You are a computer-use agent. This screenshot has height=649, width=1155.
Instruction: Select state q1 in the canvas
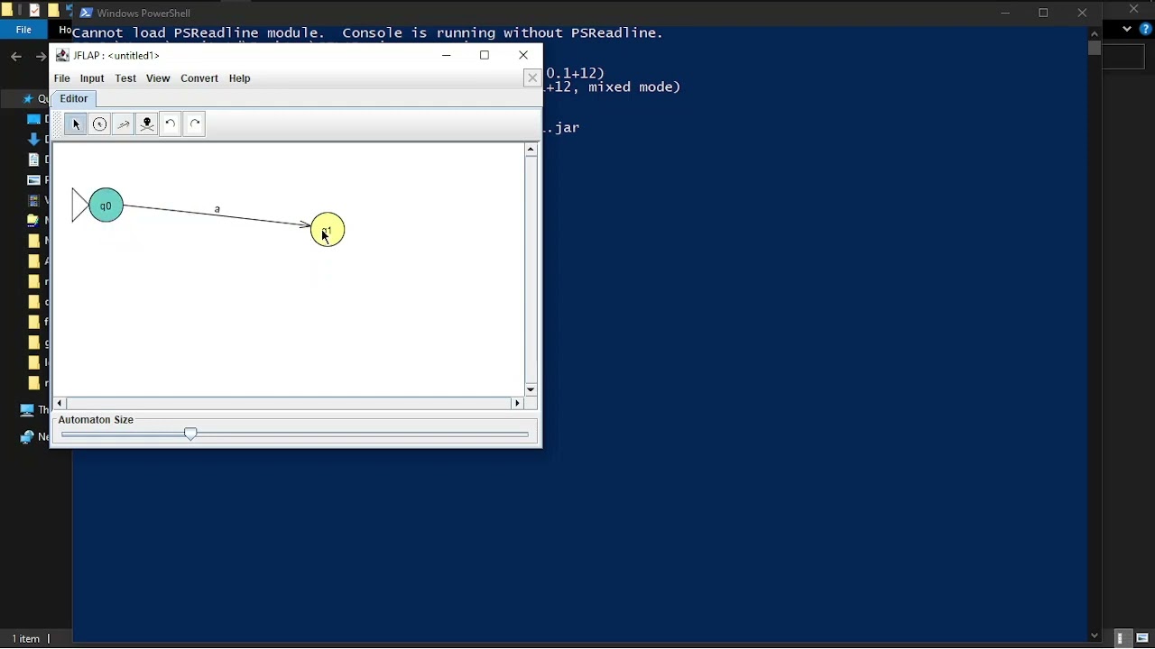click(x=328, y=230)
